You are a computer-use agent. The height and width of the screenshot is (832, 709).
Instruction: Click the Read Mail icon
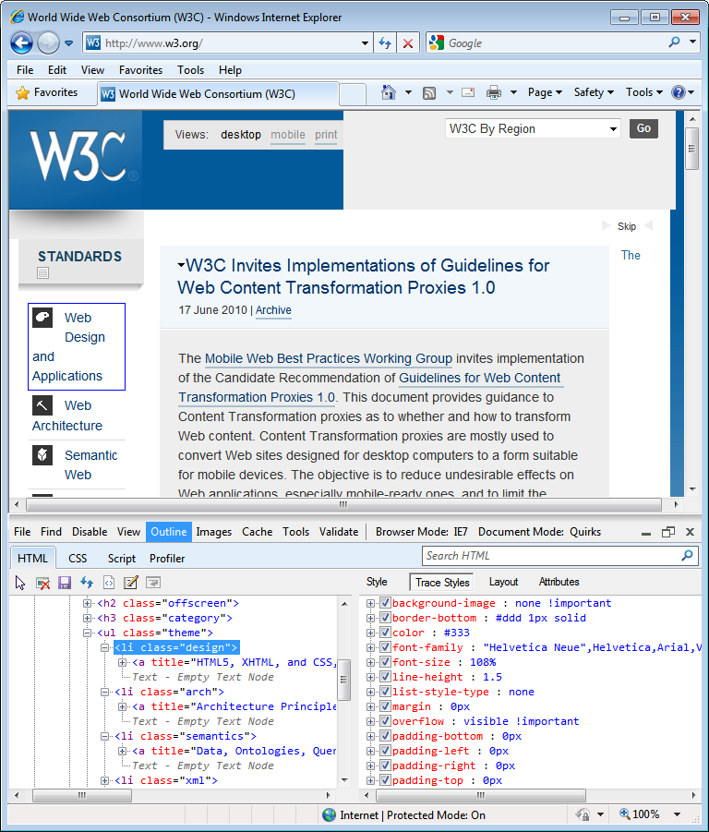[468, 92]
